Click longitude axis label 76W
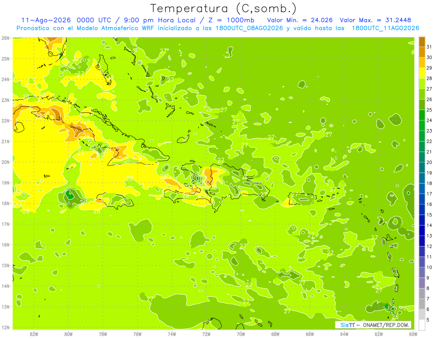Screen dimensions: 439x339 coord(137,334)
